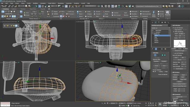The height and width of the screenshot is (107, 190).
Task: Open the File menu
Action: [x=2, y=3]
